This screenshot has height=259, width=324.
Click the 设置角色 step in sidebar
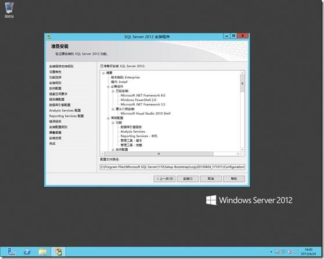point(55,72)
